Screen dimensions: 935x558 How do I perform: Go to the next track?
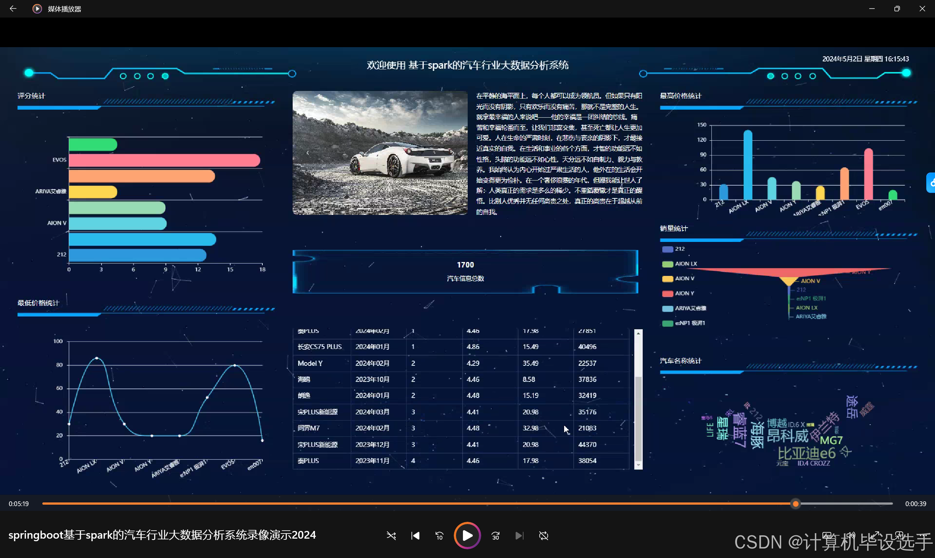(519, 535)
